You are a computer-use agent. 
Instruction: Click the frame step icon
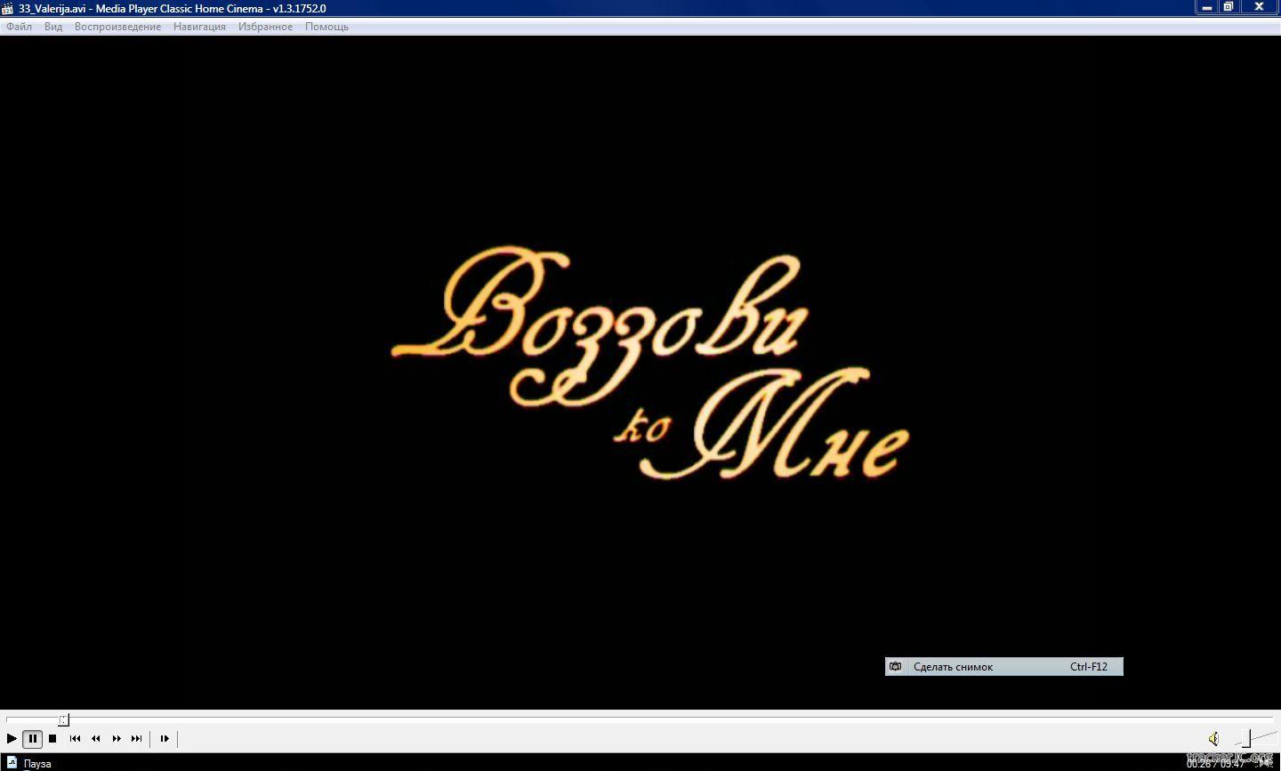(165, 738)
